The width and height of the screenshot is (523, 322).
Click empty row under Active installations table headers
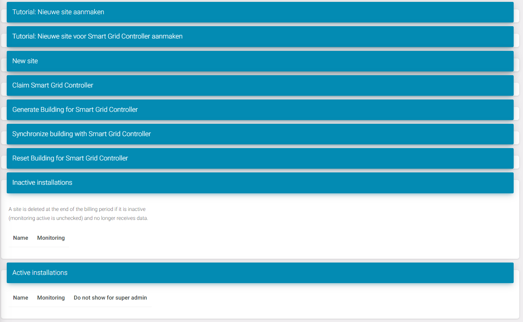tap(80, 311)
